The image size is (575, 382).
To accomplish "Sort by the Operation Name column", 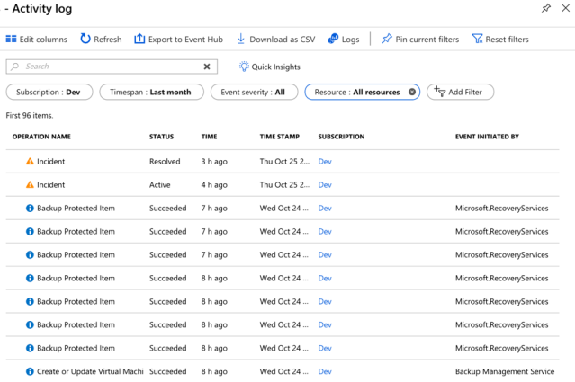I will [41, 137].
